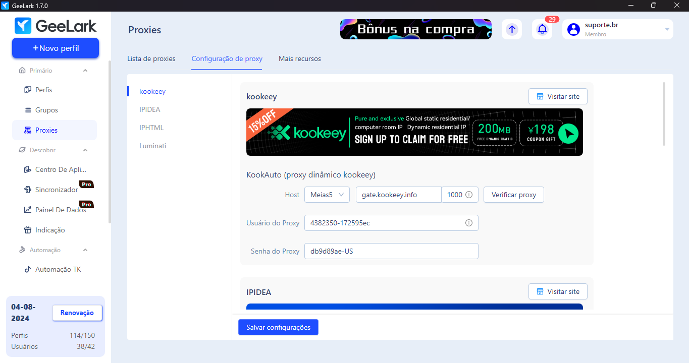Viewport: 689px width, 363px height.
Task: Click the kookeey 15% OFF banner
Action: click(x=414, y=132)
